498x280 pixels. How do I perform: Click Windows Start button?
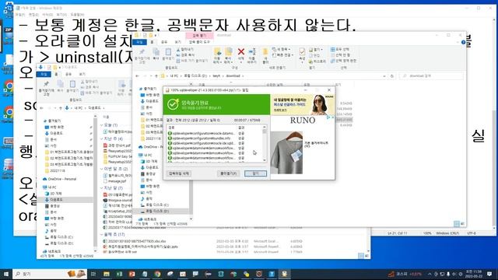[x=6, y=274]
